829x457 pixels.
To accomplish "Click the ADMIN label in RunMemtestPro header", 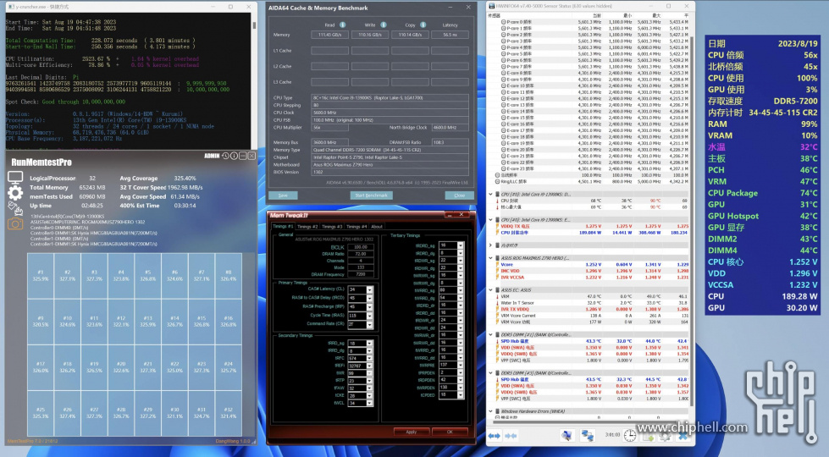I will point(212,156).
